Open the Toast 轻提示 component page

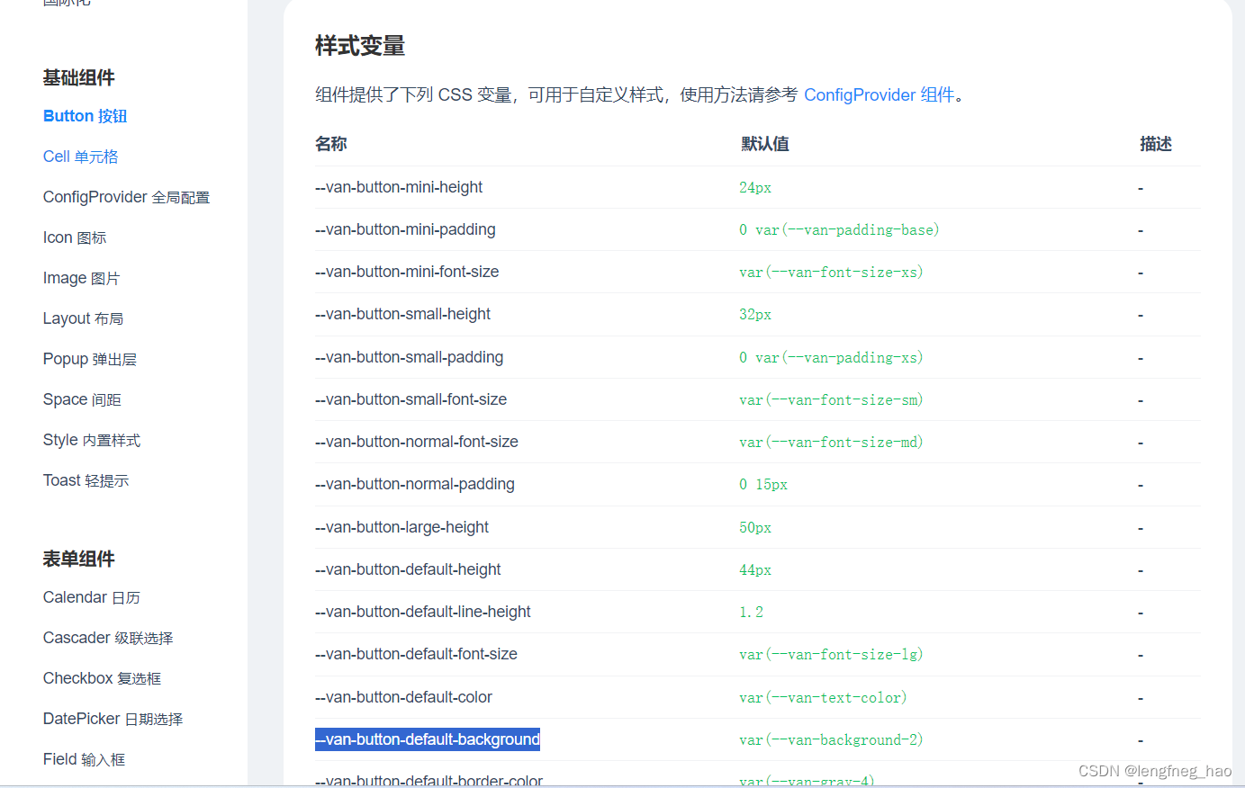[86, 479]
